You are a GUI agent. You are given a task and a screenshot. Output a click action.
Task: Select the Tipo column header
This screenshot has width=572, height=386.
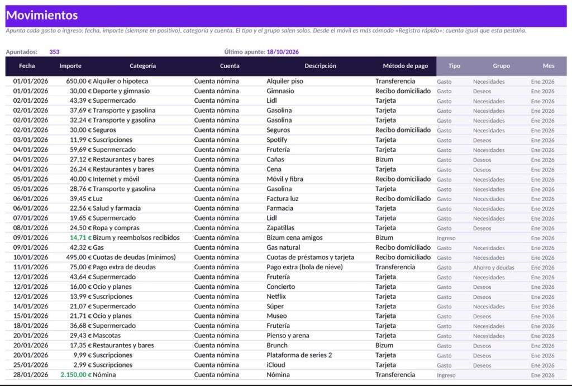(454, 66)
